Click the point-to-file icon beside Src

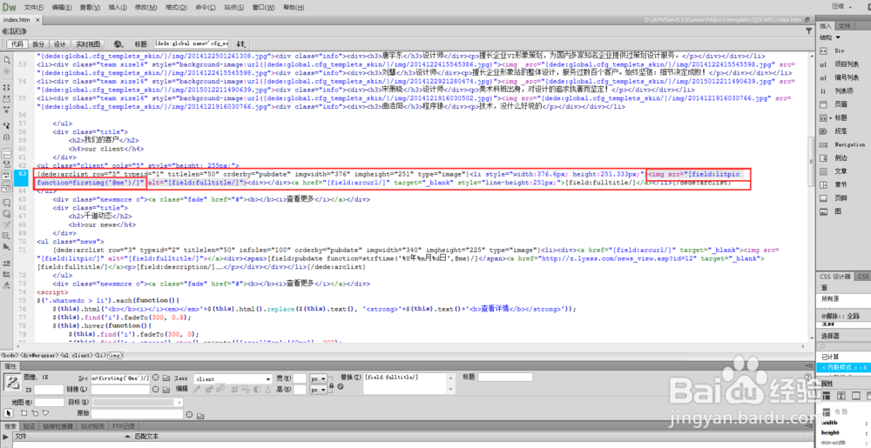pos(157,378)
